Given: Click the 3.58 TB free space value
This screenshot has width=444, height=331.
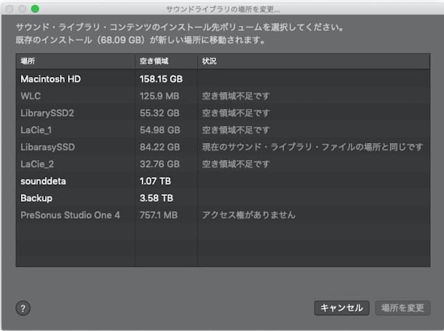Looking at the screenshot, I should (x=156, y=198).
